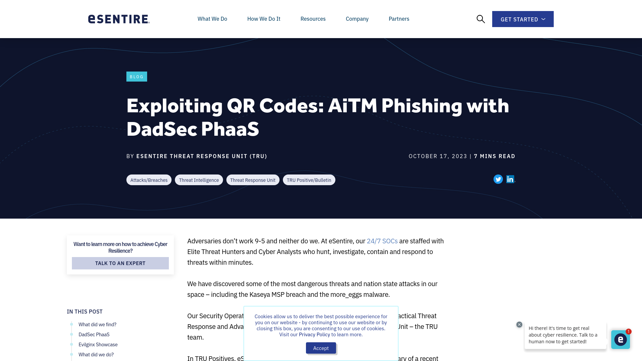This screenshot has width=642, height=361.
Task: Toggle the TRU Positive/Bulletin tag filter
Action: (x=309, y=179)
